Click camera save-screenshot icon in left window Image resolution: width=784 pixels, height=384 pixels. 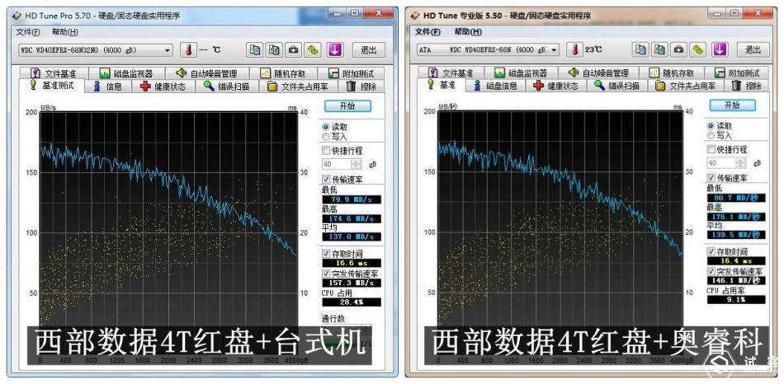pyautogui.click(x=294, y=50)
